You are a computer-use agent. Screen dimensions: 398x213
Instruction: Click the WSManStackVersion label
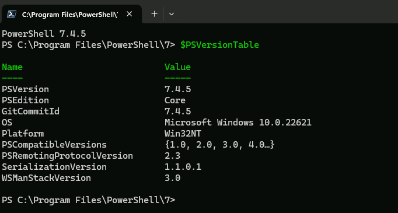coord(46,178)
